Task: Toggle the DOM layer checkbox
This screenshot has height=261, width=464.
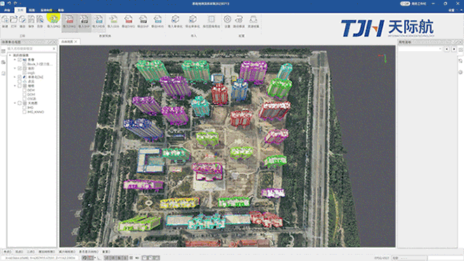Action: click(x=25, y=95)
